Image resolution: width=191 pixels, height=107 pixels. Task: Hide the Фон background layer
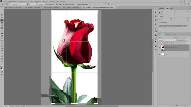tap(159, 54)
